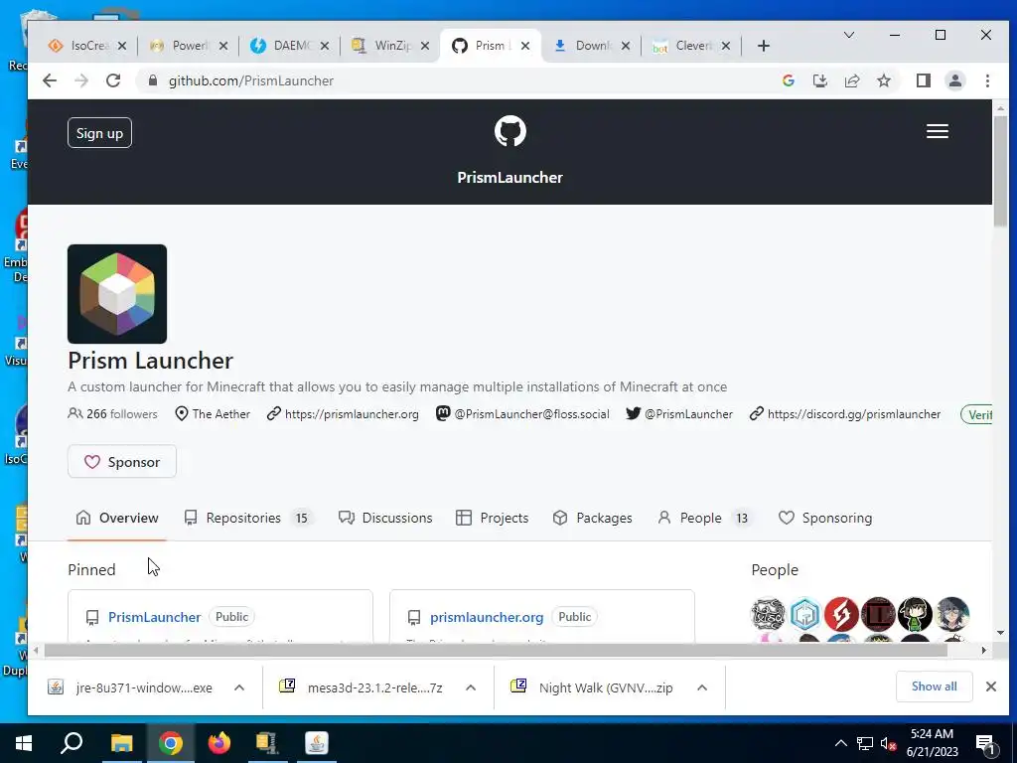1017x763 pixels.
Task: Close the IsoCrea tab
Action: pyautogui.click(x=122, y=46)
